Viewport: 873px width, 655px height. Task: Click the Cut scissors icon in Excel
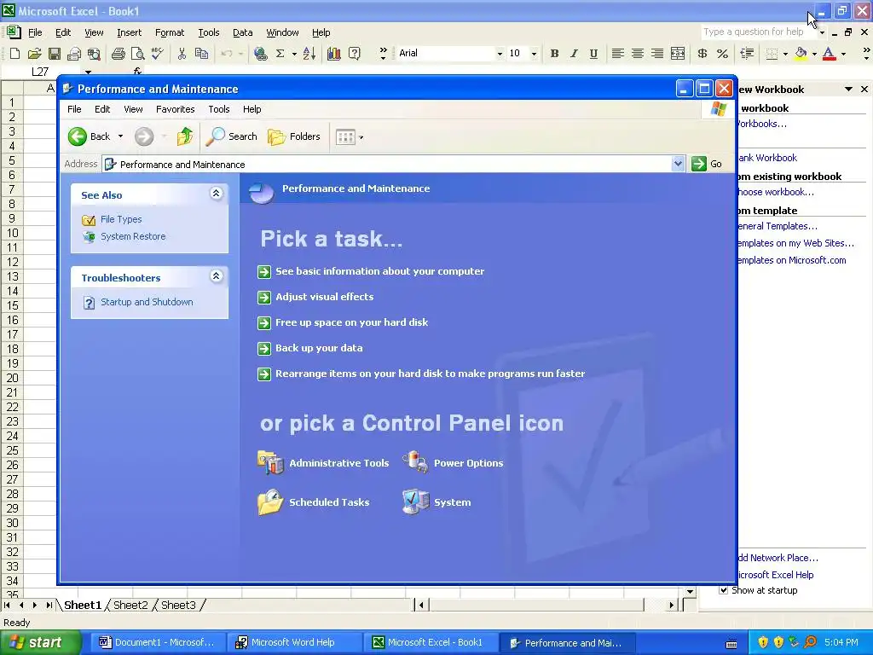pyautogui.click(x=182, y=54)
